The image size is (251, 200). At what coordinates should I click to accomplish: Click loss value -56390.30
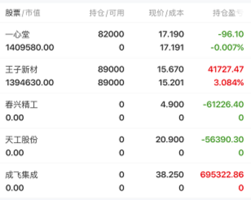click(223, 139)
